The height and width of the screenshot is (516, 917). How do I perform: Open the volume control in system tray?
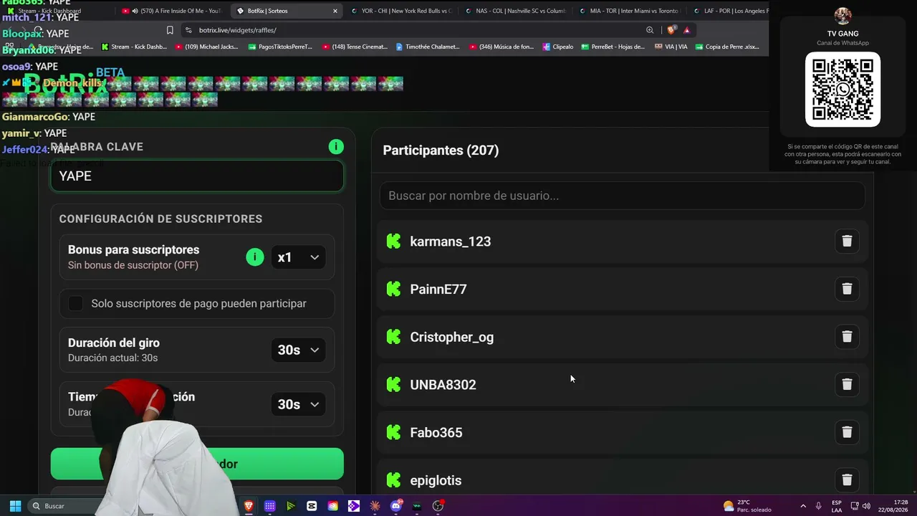(x=865, y=506)
